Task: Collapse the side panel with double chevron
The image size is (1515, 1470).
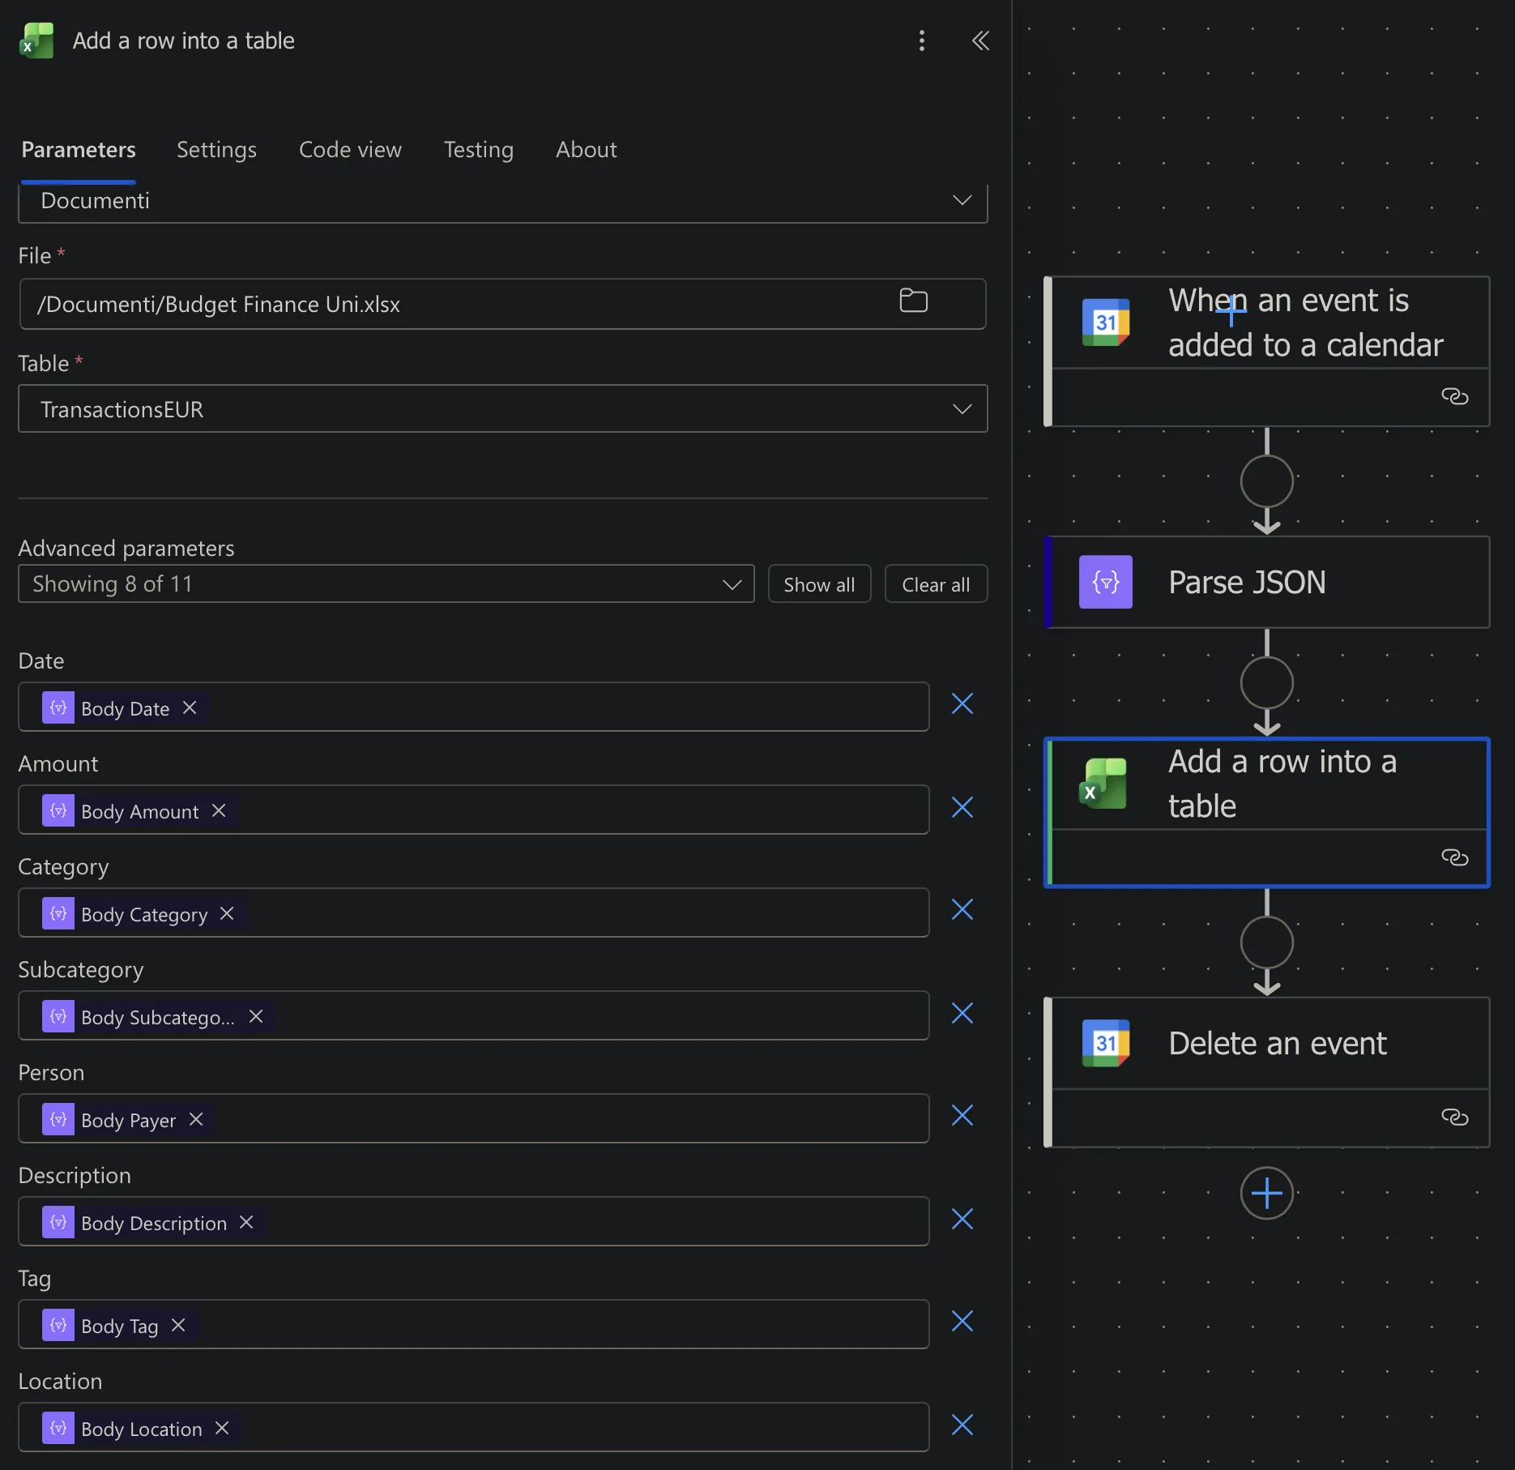Action: [980, 41]
